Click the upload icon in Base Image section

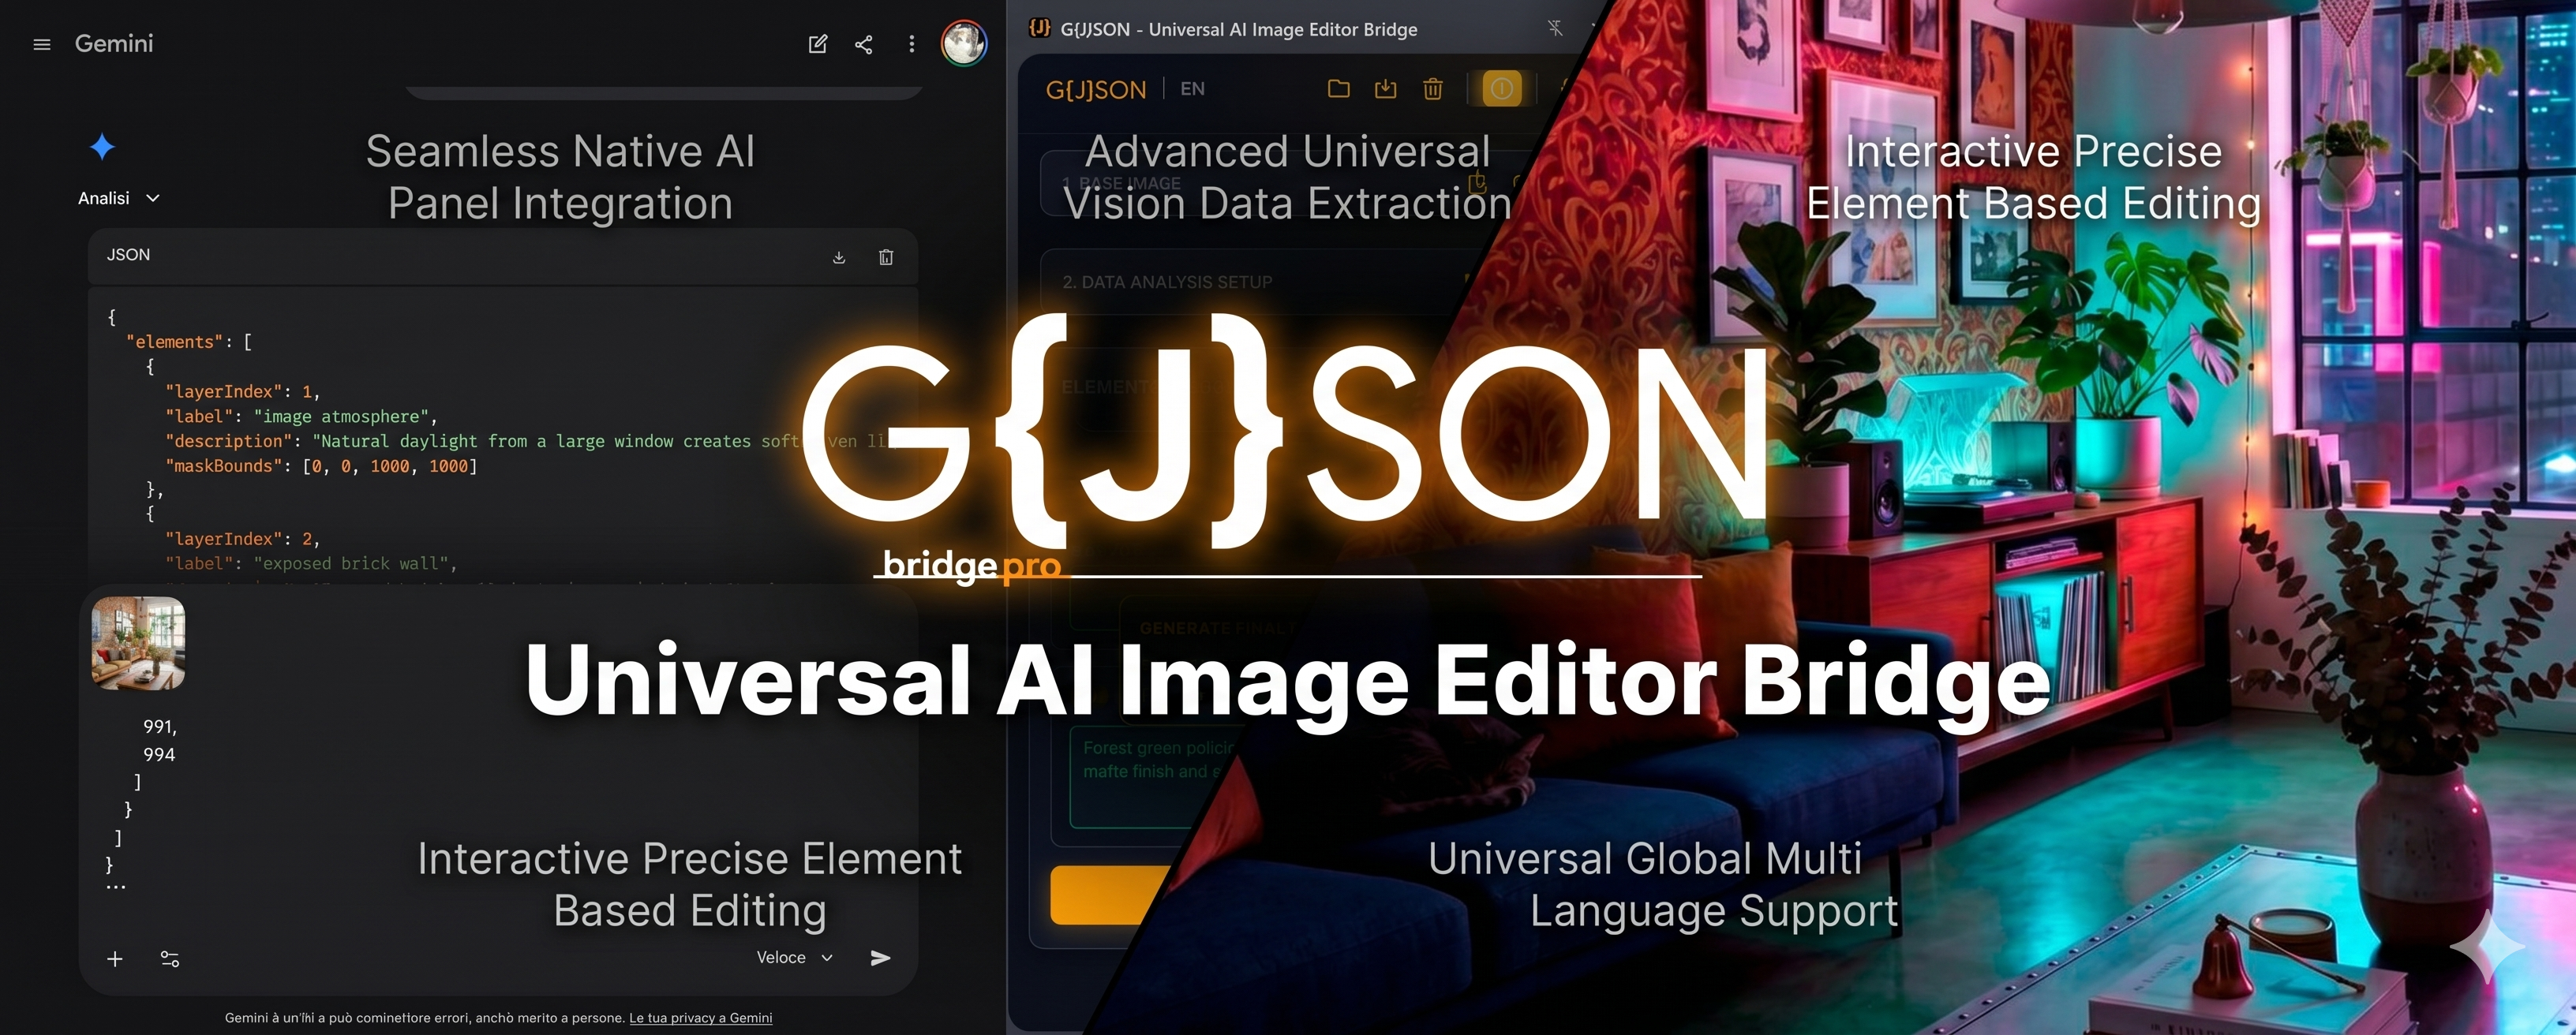[x=1477, y=182]
